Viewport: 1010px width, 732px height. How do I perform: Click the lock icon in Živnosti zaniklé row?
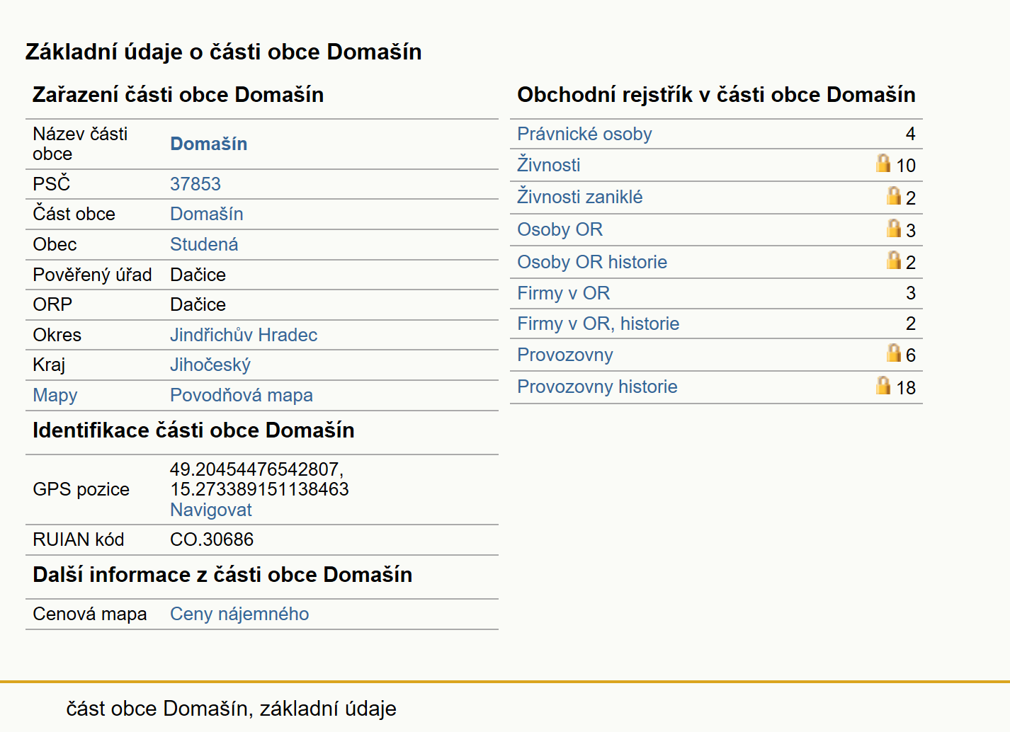coord(894,195)
